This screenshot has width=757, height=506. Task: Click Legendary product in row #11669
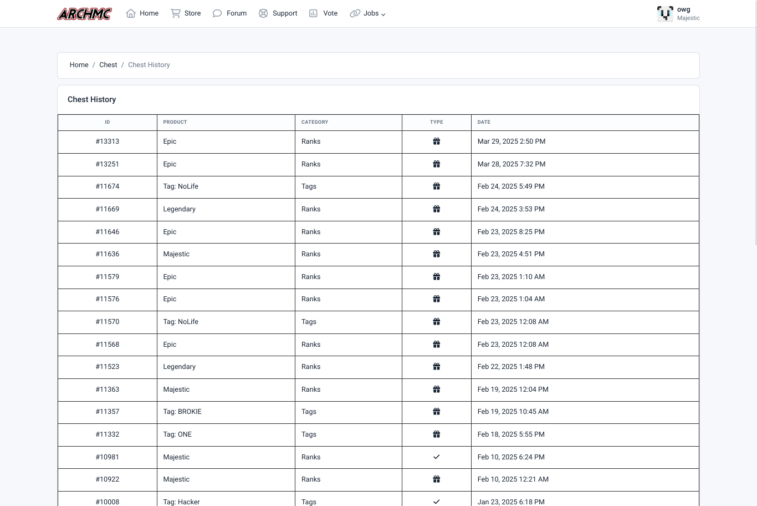(179, 209)
